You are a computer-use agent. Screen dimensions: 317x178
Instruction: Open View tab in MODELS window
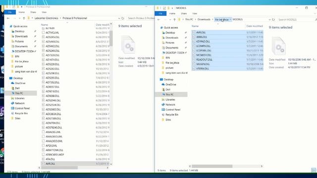pos(195,13)
